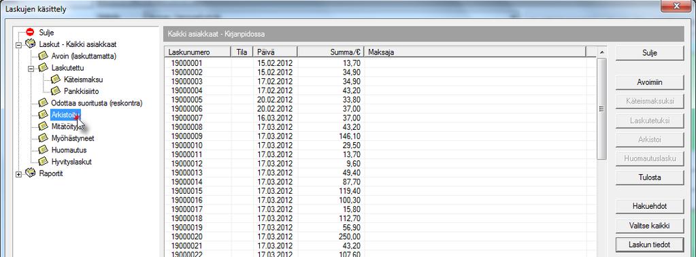Open Hakuehdot search criteria

649,207
